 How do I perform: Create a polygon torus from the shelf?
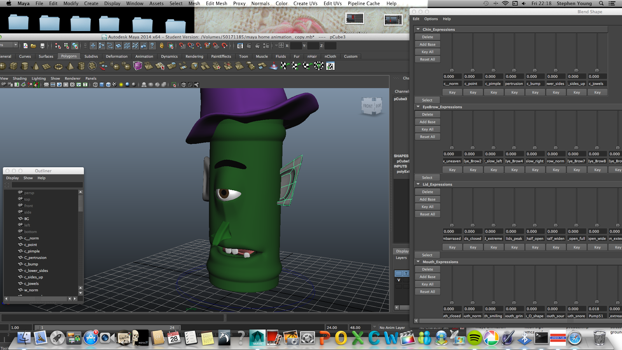coord(58,66)
